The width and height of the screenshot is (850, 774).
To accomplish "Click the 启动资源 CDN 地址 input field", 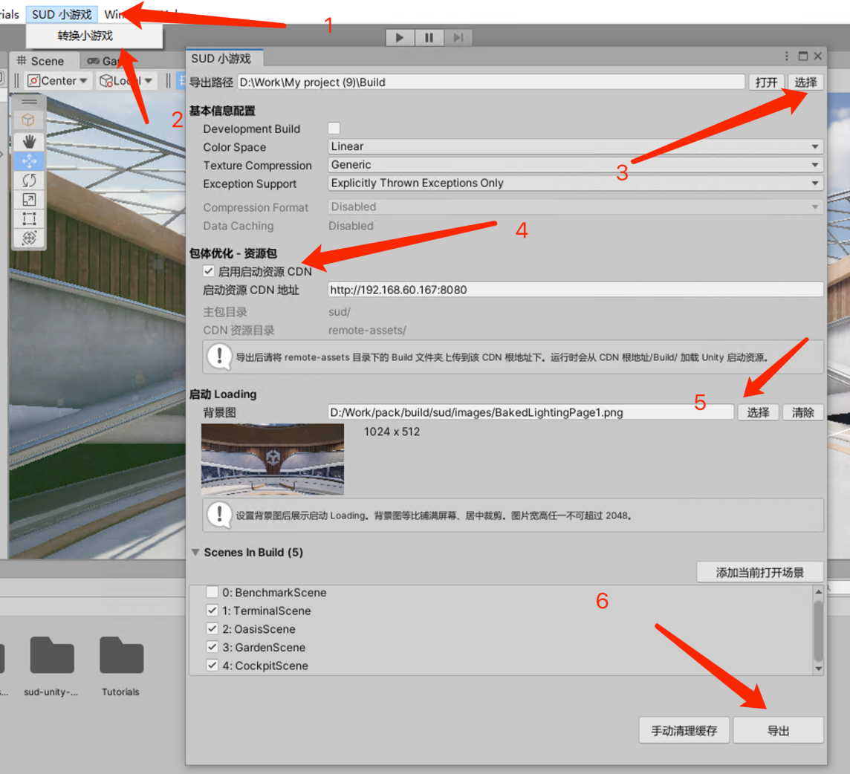I will [x=576, y=290].
